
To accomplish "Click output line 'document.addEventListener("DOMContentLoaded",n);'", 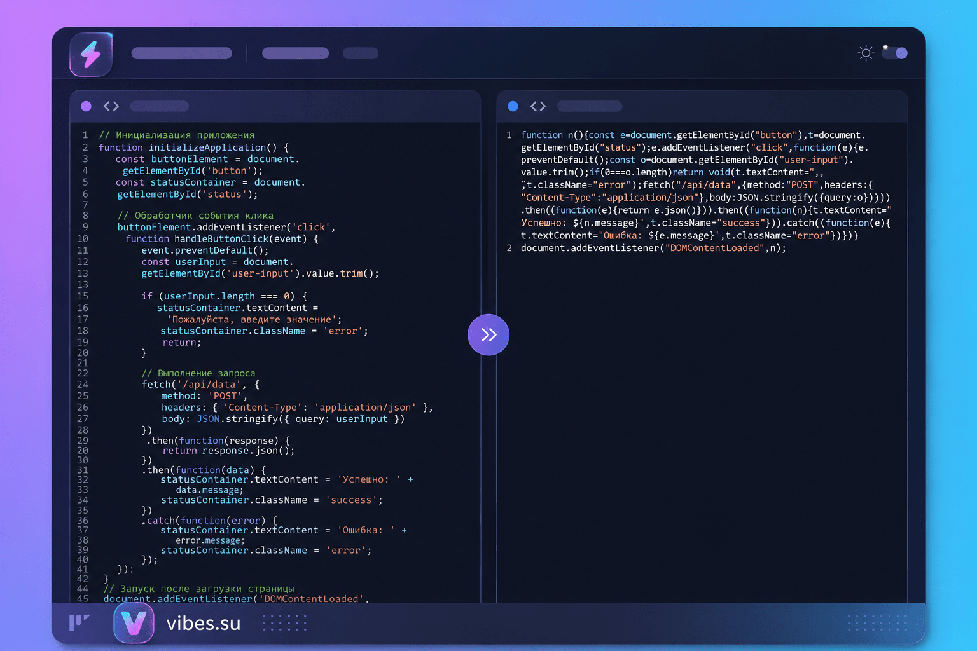I will pos(653,248).
